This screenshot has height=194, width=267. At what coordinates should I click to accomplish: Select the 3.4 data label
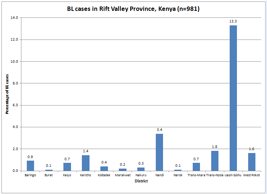pos(159,130)
